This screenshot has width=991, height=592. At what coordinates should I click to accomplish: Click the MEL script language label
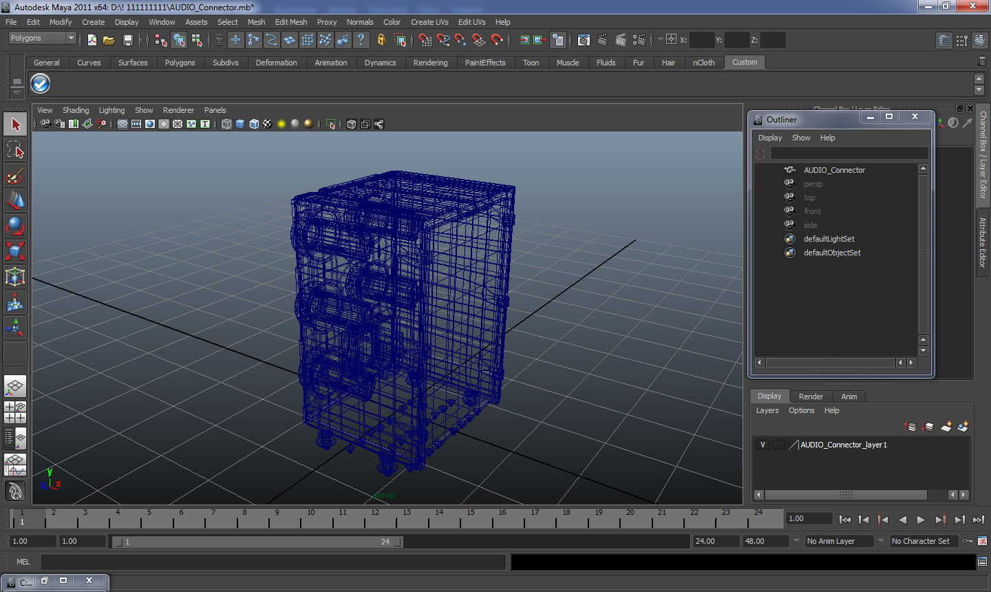23,562
